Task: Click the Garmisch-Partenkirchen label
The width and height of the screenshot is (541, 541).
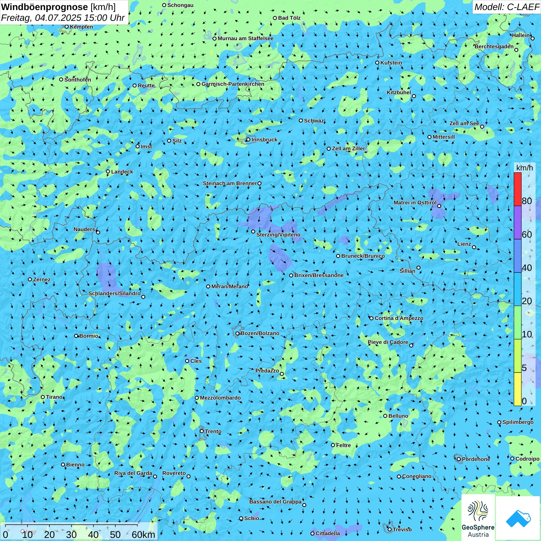Action: (x=233, y=84)
